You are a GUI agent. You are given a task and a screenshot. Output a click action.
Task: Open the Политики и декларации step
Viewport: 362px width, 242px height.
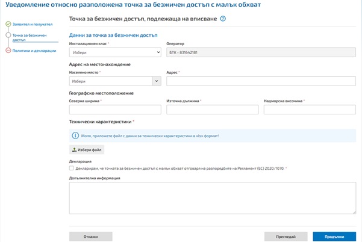click(x=34, y=51)
